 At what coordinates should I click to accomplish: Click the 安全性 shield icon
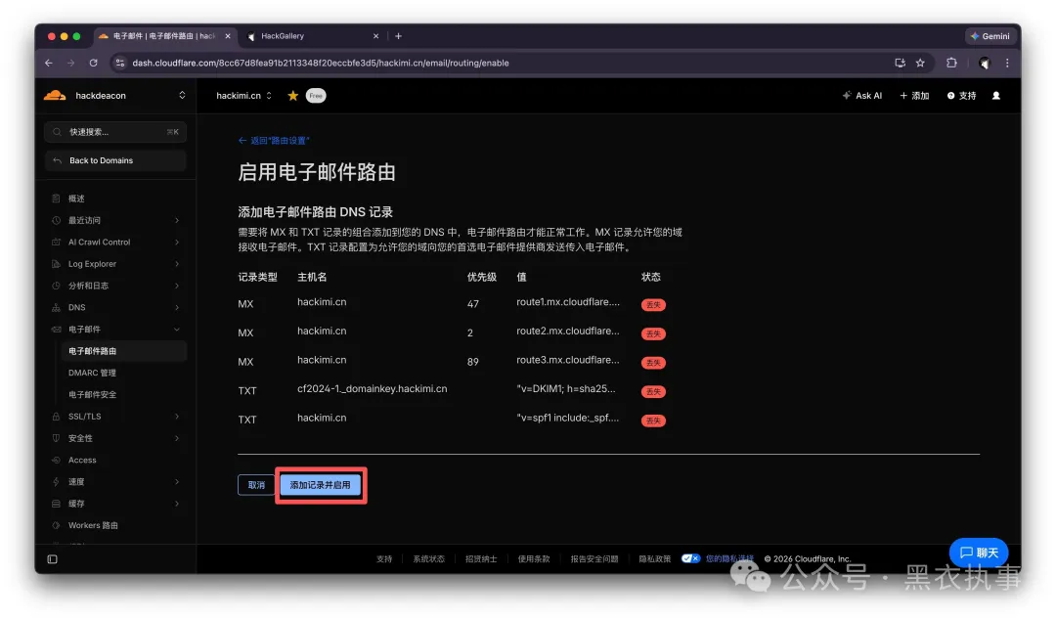tap(56, 438)
